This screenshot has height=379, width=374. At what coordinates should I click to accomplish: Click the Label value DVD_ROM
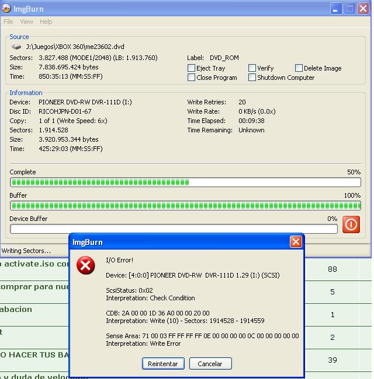click(224, 58)
